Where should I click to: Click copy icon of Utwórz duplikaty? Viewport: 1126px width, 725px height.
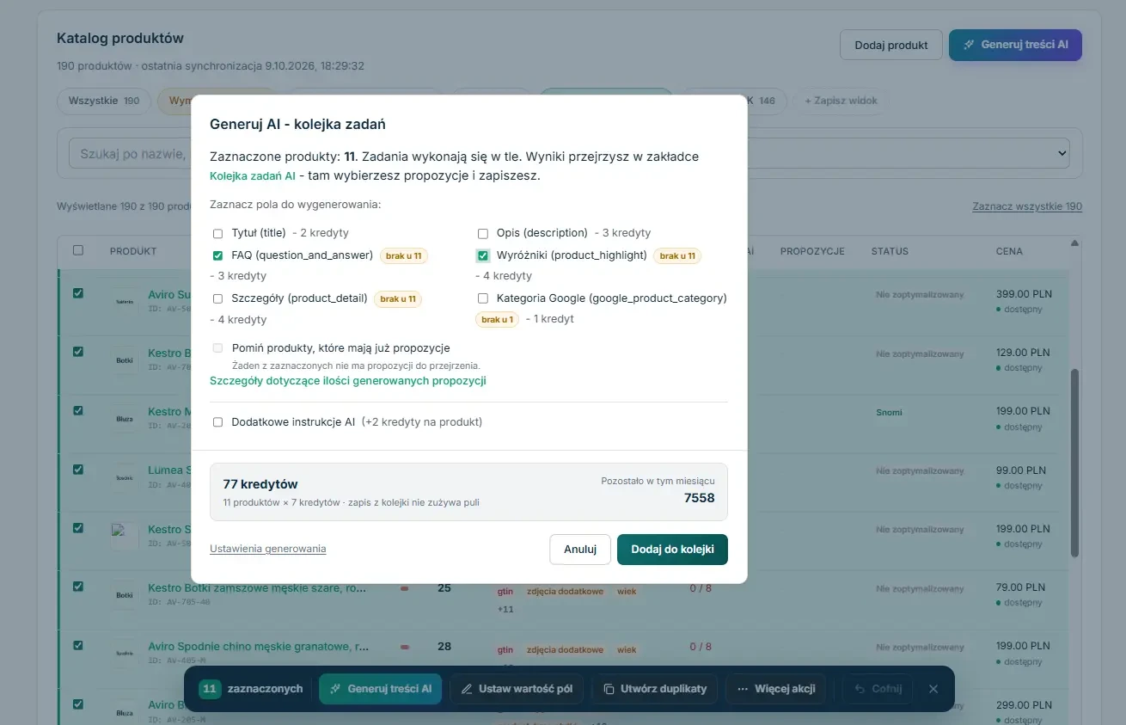tap(609, 689)
